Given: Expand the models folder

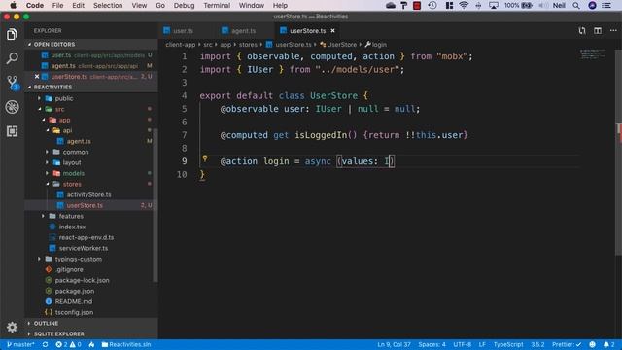Looking at the screenshot, I should tap(74, 173).
